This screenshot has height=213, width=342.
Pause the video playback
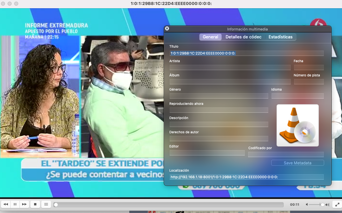click(x=15, y=204)
